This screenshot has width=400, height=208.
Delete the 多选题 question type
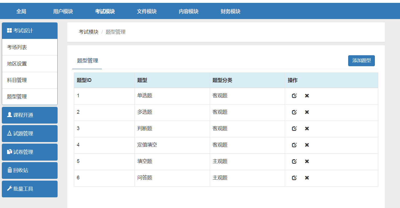click(x=307, y=112)
